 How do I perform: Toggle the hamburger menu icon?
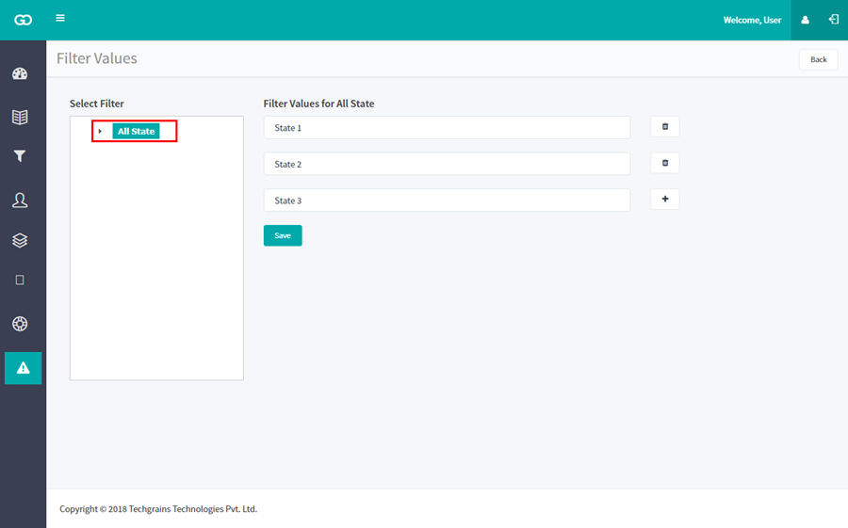coord(60,19)
